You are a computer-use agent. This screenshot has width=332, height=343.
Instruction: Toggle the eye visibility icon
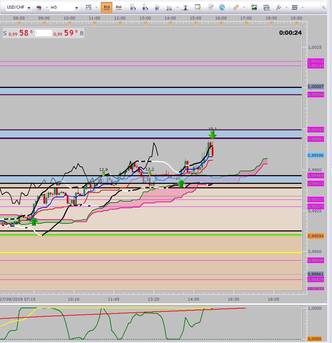point(210,7)
